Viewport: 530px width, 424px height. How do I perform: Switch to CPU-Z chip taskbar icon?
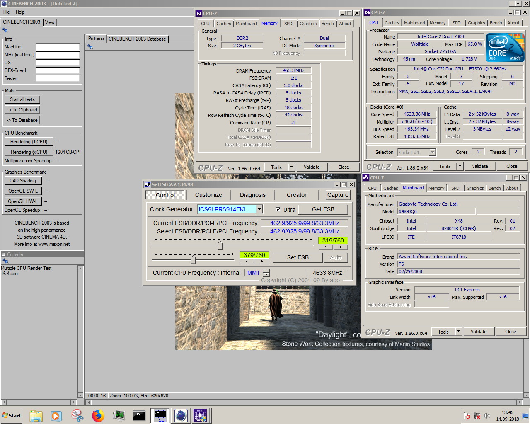[x=201, y=416]
